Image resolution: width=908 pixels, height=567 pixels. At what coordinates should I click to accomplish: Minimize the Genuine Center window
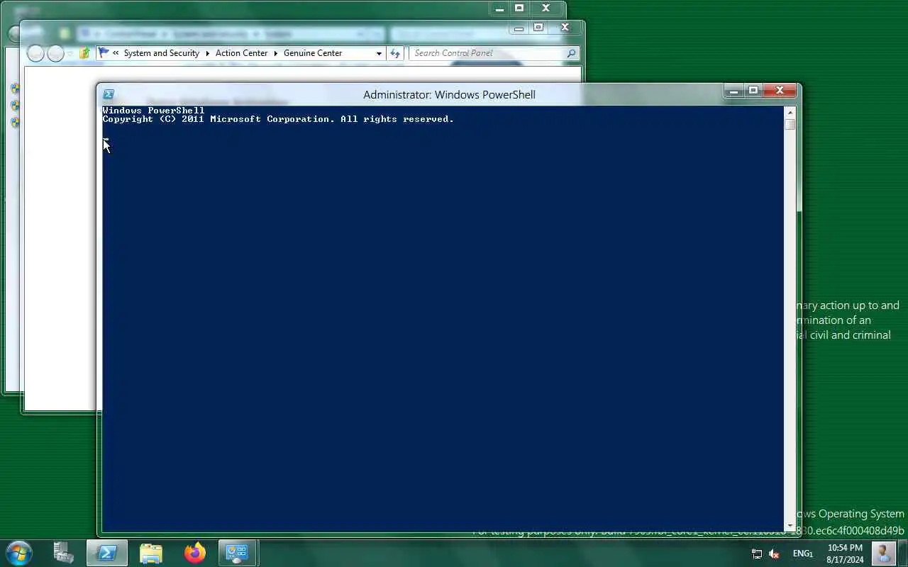[x=519, y=28]
